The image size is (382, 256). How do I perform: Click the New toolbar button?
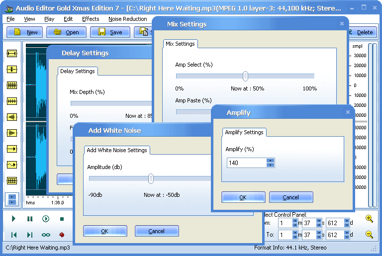pyautogui.click(x=24, y=32)
